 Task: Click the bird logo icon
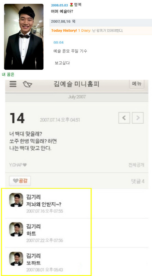[27, 84]
